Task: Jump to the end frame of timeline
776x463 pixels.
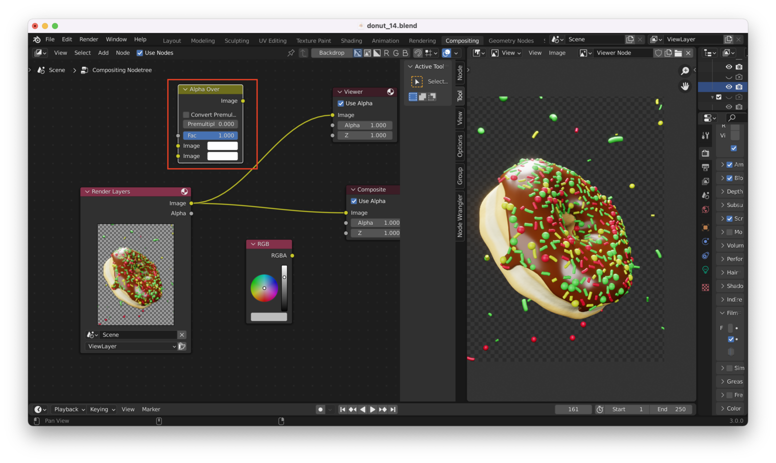Action: click(393, 409)
